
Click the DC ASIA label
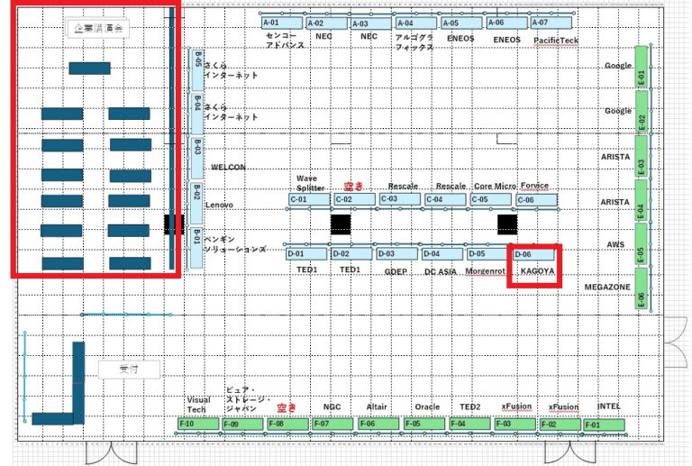(440, 271)
